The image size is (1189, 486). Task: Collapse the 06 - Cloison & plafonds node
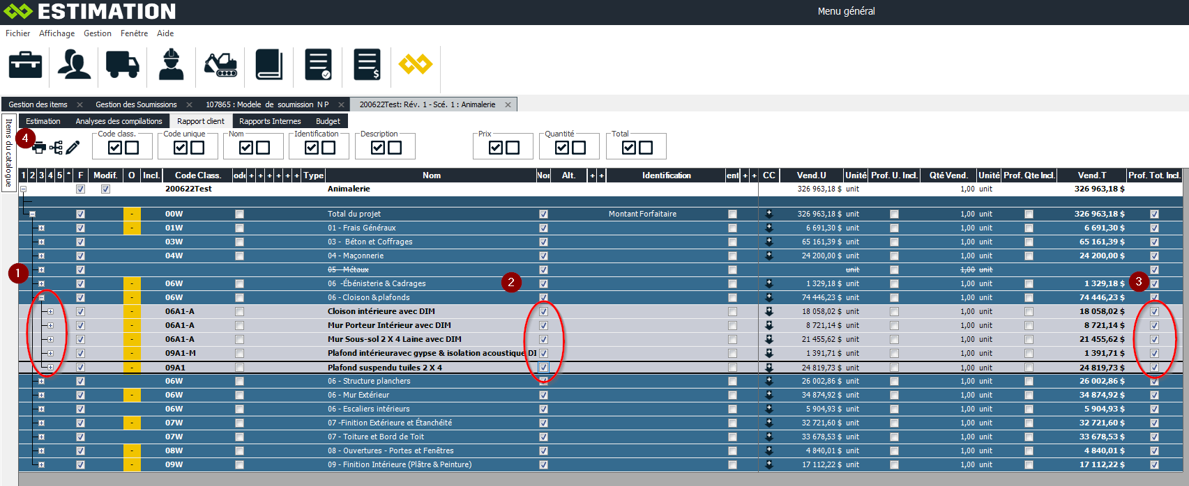[x=41, y=297]
